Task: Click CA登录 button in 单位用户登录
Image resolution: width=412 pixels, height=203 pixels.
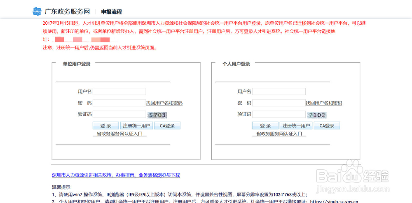Action: pyautogui.click(x=167, y=126)
